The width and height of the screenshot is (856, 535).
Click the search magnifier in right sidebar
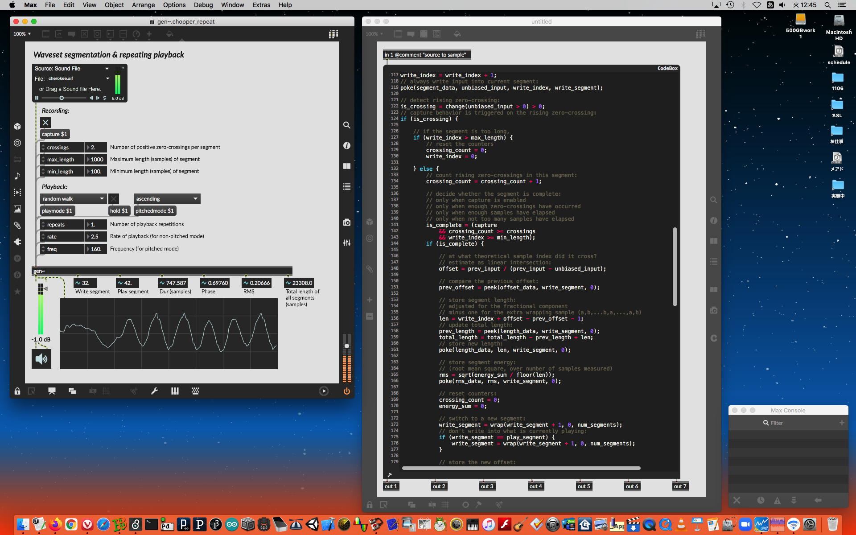pos(346,125)
